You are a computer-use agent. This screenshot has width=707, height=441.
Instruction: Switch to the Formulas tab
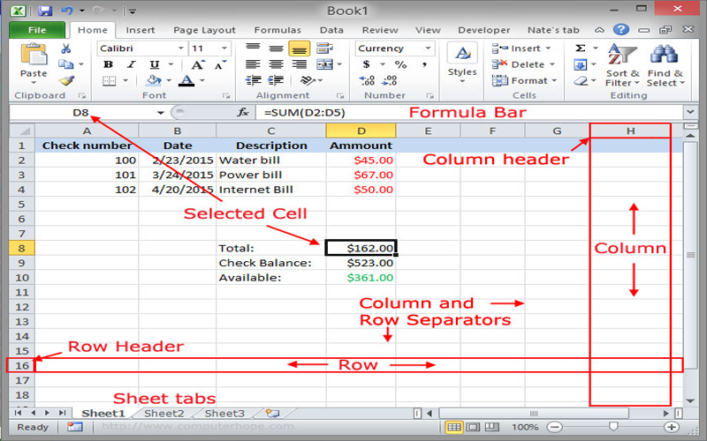click(277, 30)
